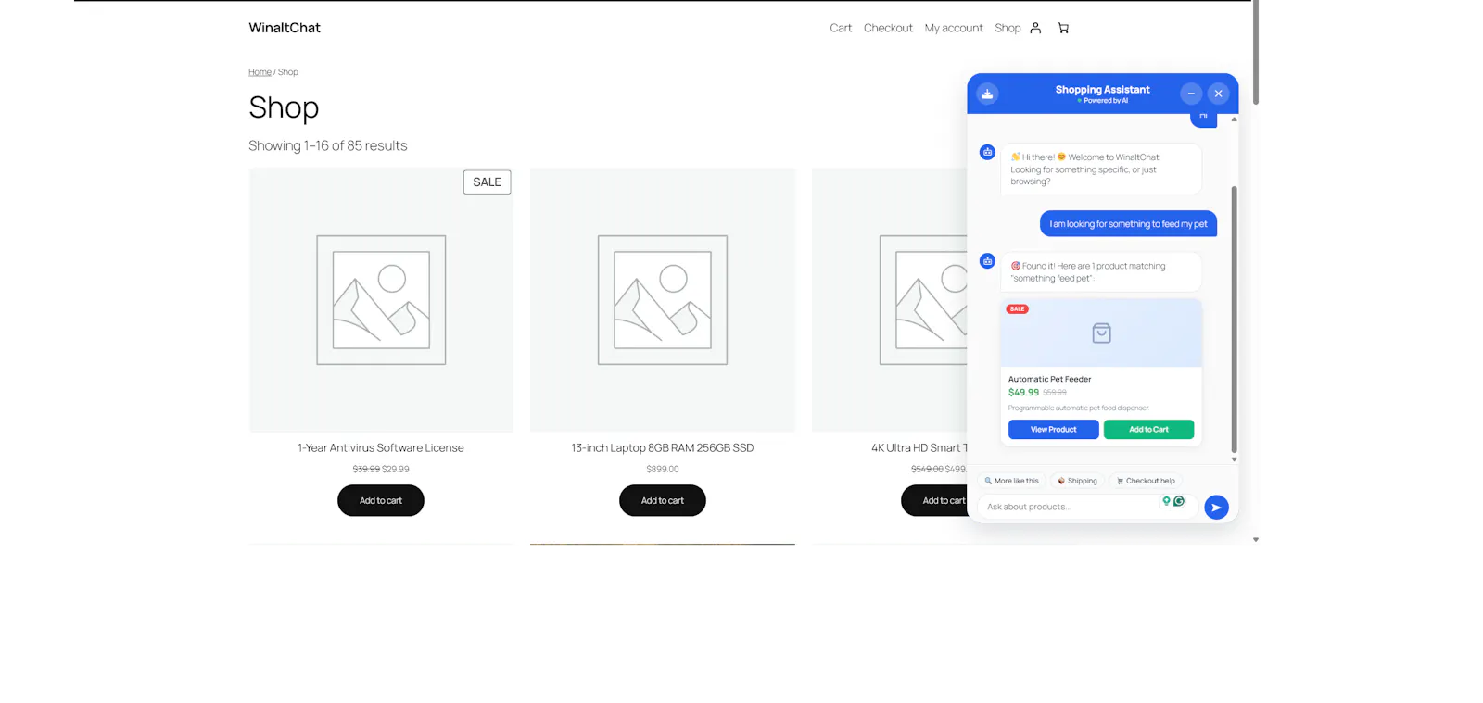The width and height of the screenshot is (1483, 703).
Task: Open the account user icon in header
Action: click(x=1035, y=28)
